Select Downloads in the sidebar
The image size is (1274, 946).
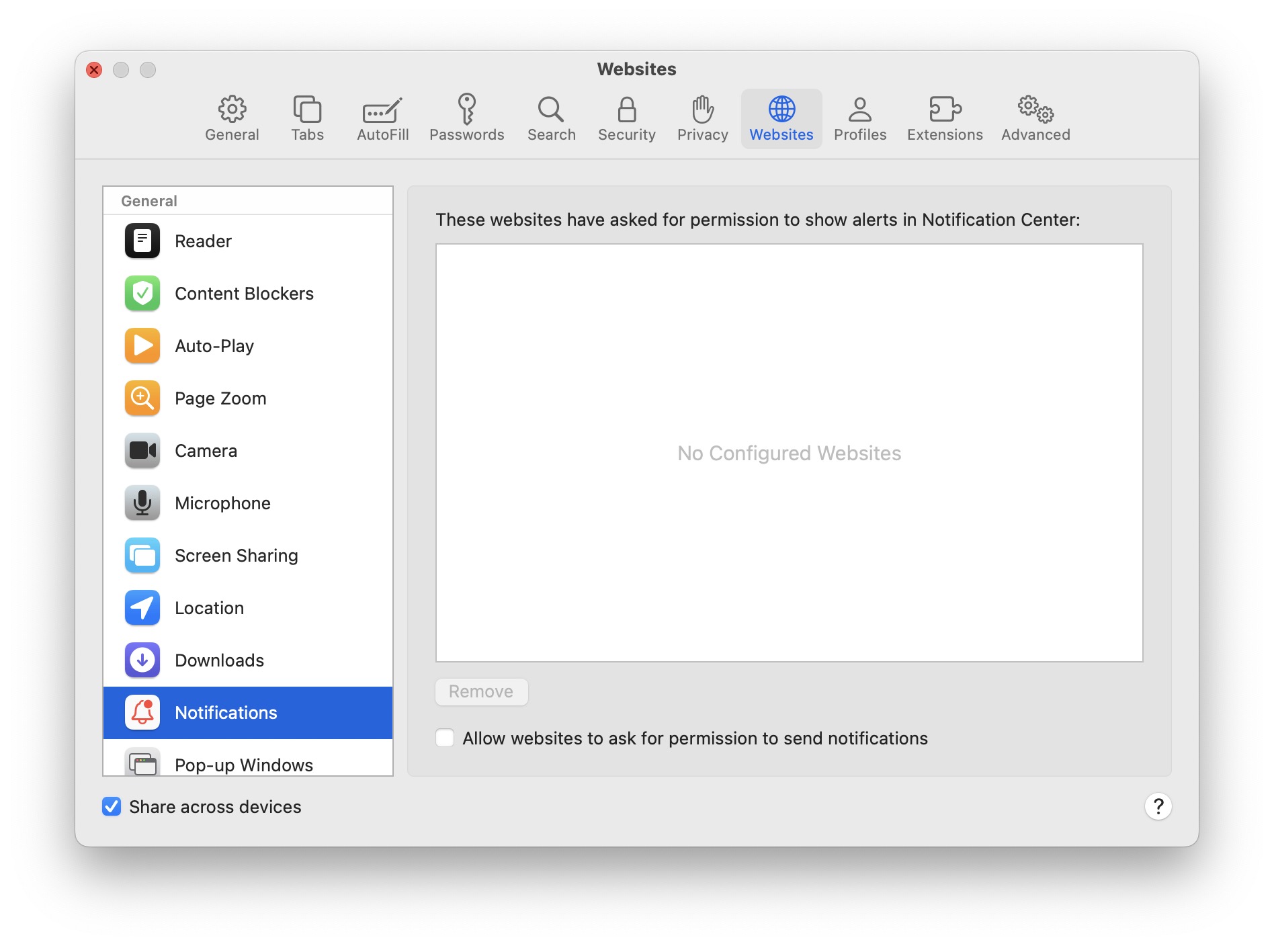248,660
